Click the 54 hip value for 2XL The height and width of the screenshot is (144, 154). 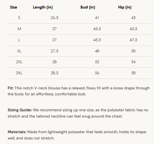[133, 62]
